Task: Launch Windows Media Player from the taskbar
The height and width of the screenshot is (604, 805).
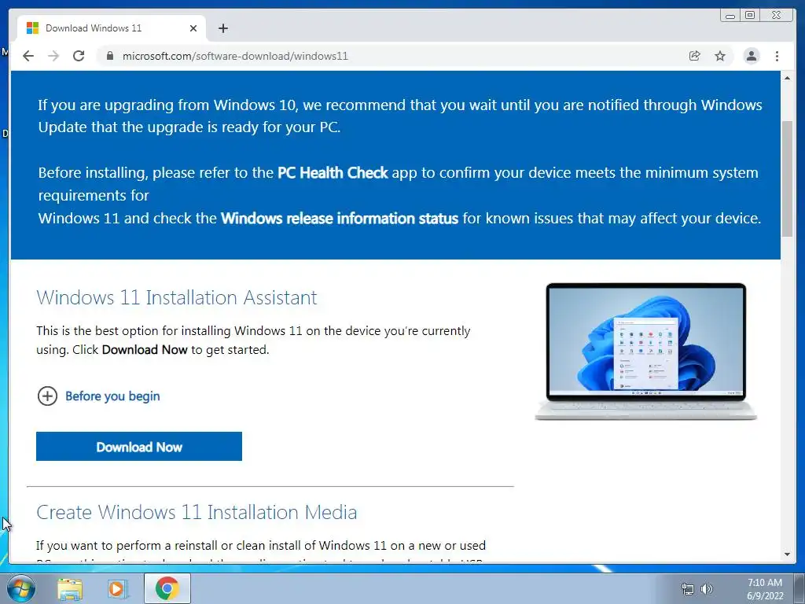Action: tap(118, 588)
